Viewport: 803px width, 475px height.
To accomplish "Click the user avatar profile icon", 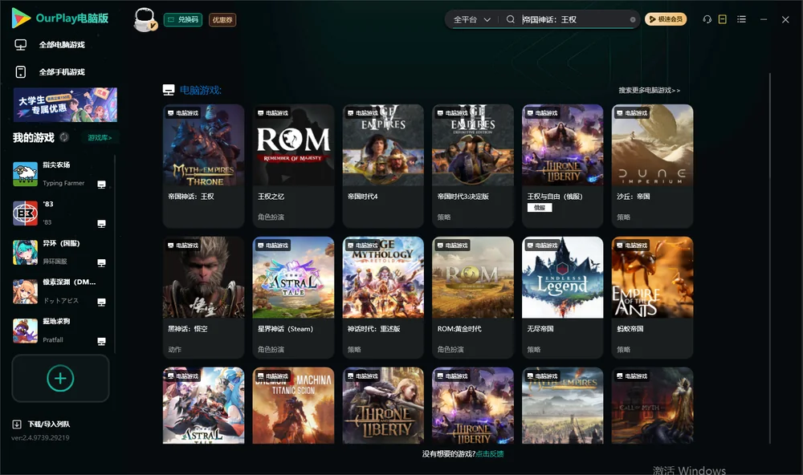I will (145, 20).
